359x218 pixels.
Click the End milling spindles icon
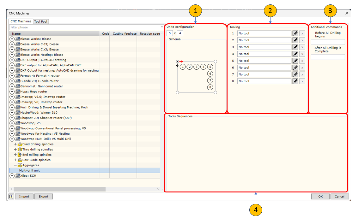tap(20, 155)
